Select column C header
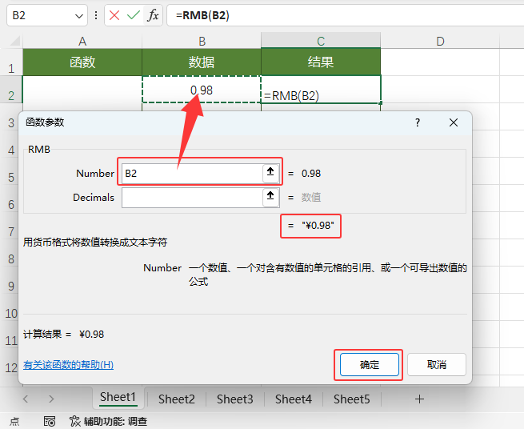 pos(321,41)
